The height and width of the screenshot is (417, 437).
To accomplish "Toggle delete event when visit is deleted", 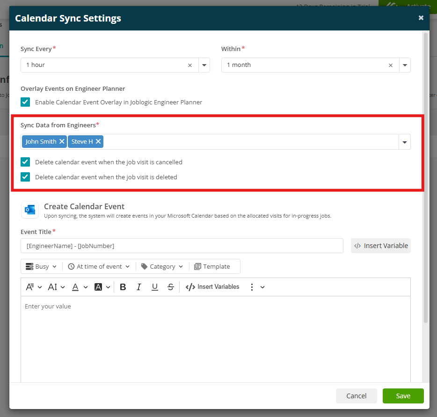I will tap(25, 177).
